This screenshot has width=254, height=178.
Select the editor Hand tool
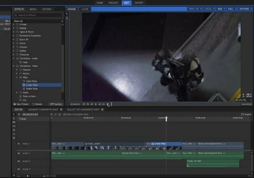tap(14, 118)
